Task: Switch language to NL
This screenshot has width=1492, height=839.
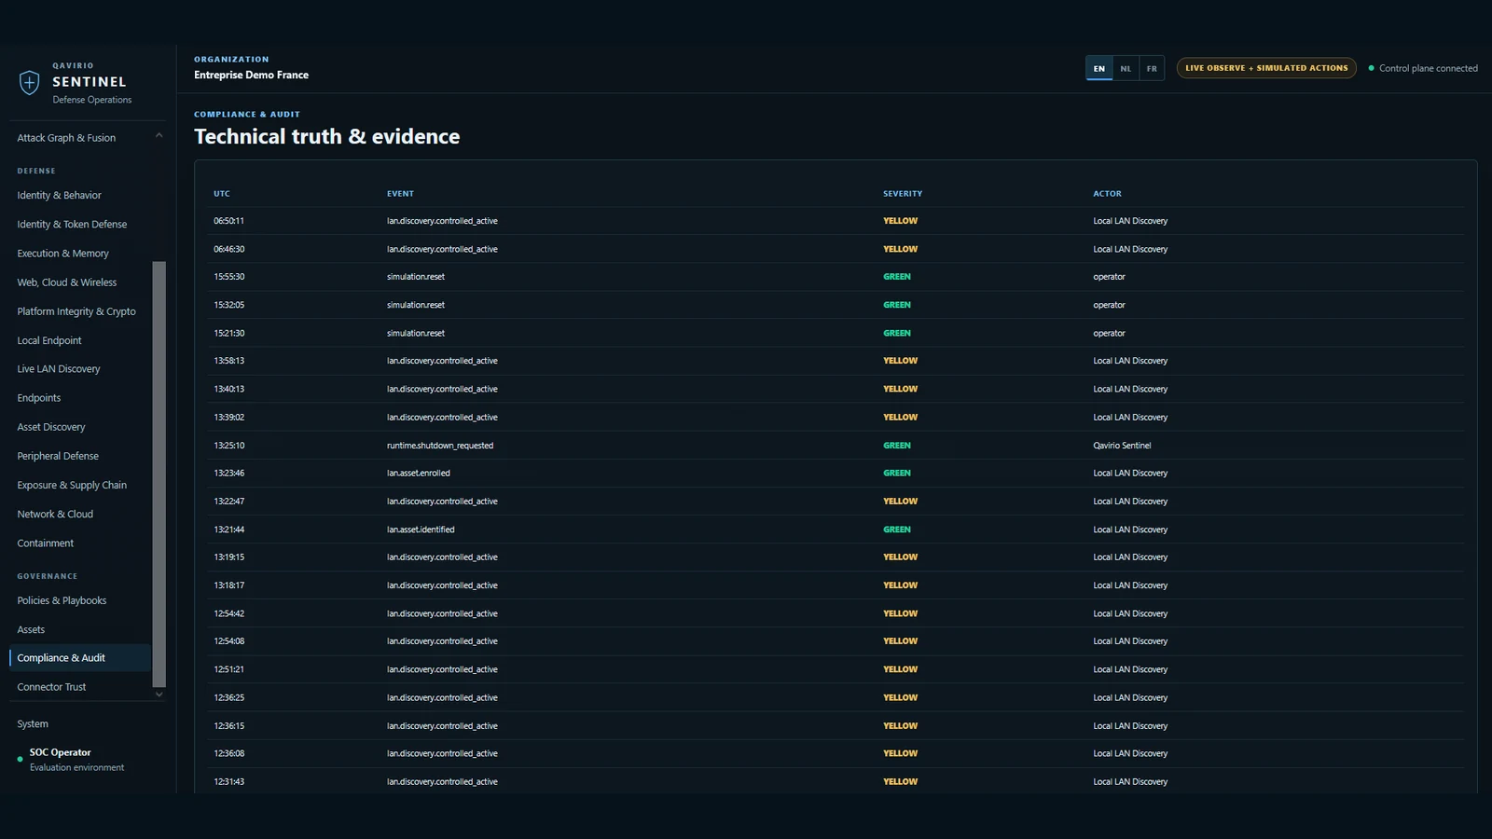Action: (1126, 68)
